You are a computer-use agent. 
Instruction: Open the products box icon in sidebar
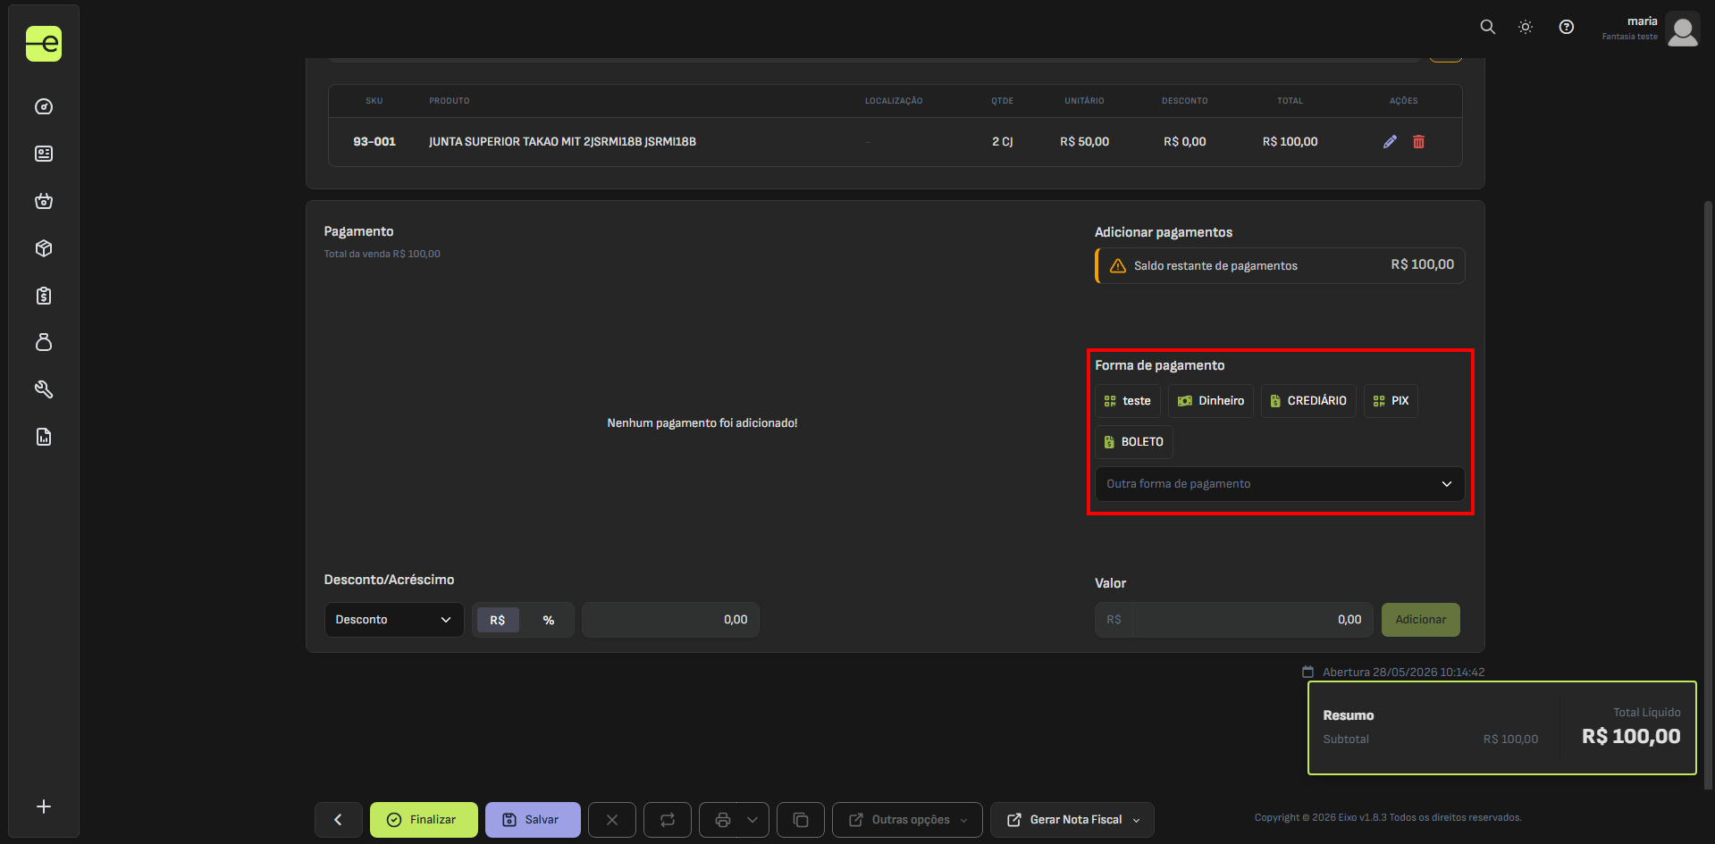[x=44, y=248]
